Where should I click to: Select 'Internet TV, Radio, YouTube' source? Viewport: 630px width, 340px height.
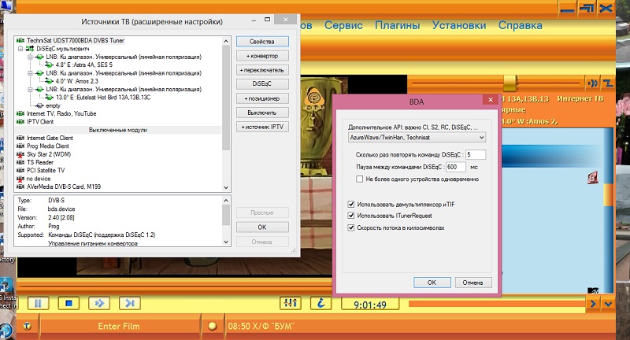(x=61, y=113)
